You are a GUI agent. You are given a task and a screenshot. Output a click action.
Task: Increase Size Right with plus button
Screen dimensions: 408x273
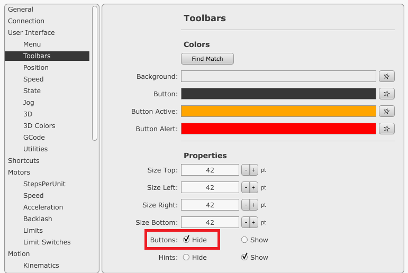[253, 205]
